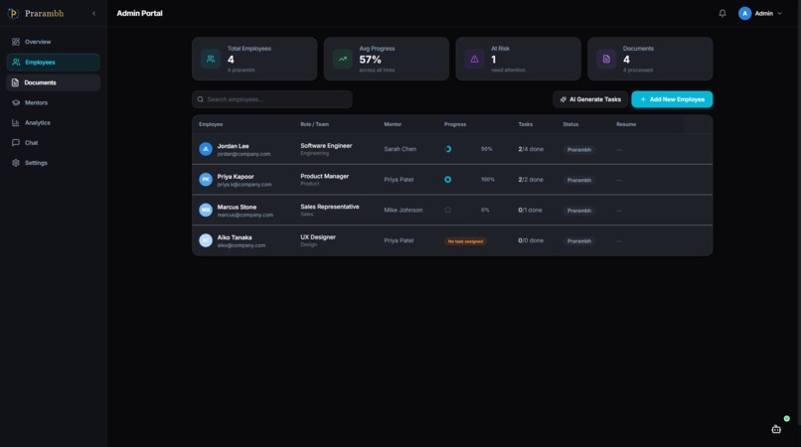This screenshot has width=801, height=447.
Task: Click the 2/4 done tasks cell
Action: (531, 149)
